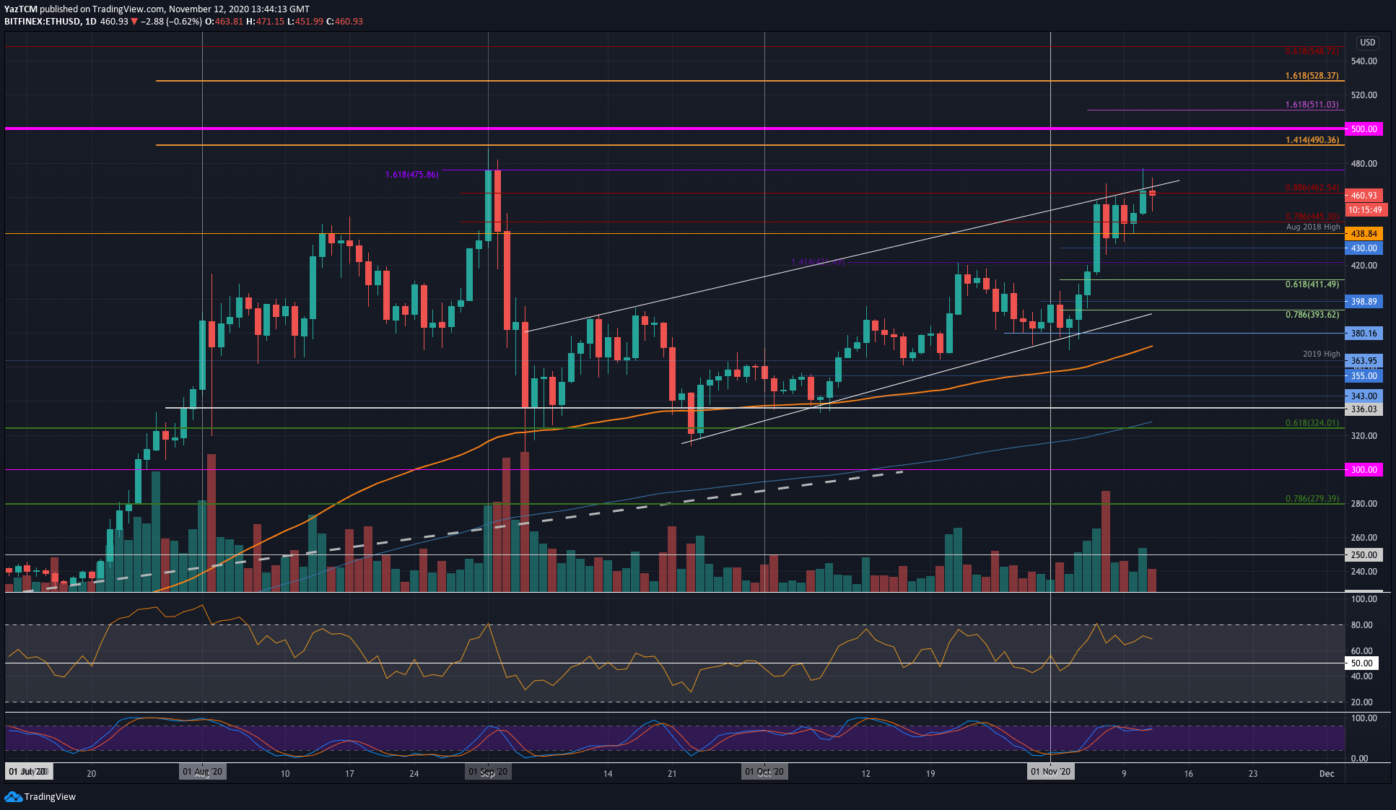
Task: Click the 1.618(528.37) Fibonacci label
Action: (x=1312, y=76)
